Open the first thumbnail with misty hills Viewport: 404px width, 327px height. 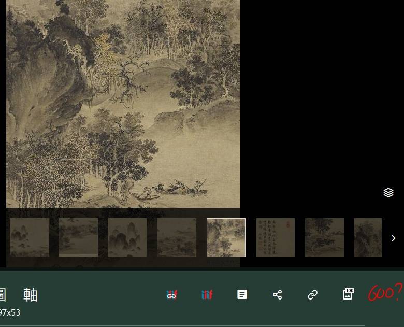[x=29, y=237]
